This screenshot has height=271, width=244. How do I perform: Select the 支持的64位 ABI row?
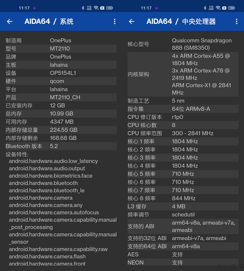coord(183,246)
